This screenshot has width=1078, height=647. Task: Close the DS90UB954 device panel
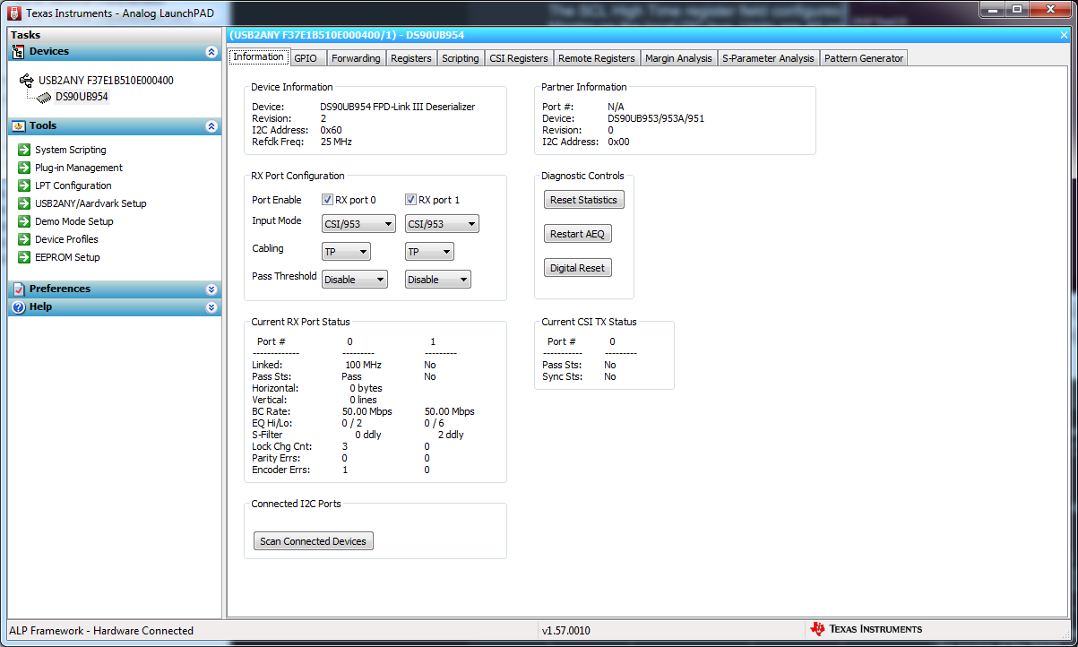(x=1064, y=35)
